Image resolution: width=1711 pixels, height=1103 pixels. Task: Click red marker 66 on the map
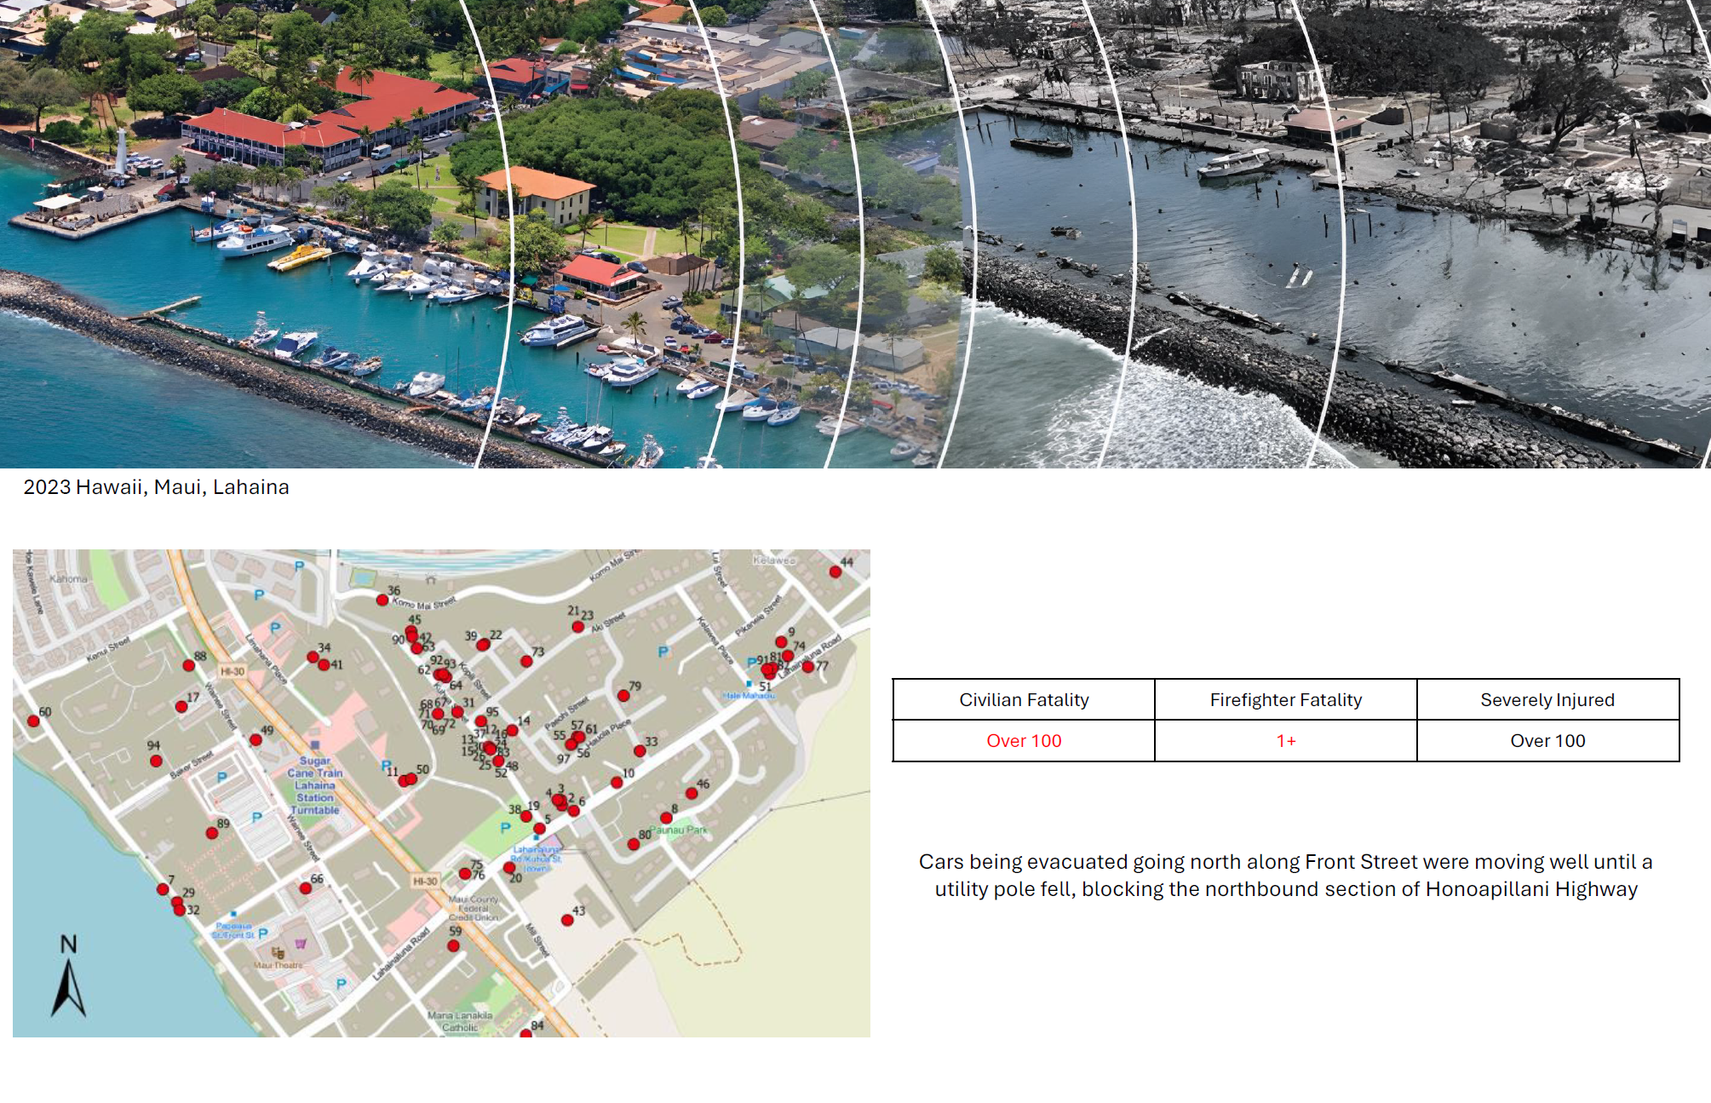(x=306, y=888)
